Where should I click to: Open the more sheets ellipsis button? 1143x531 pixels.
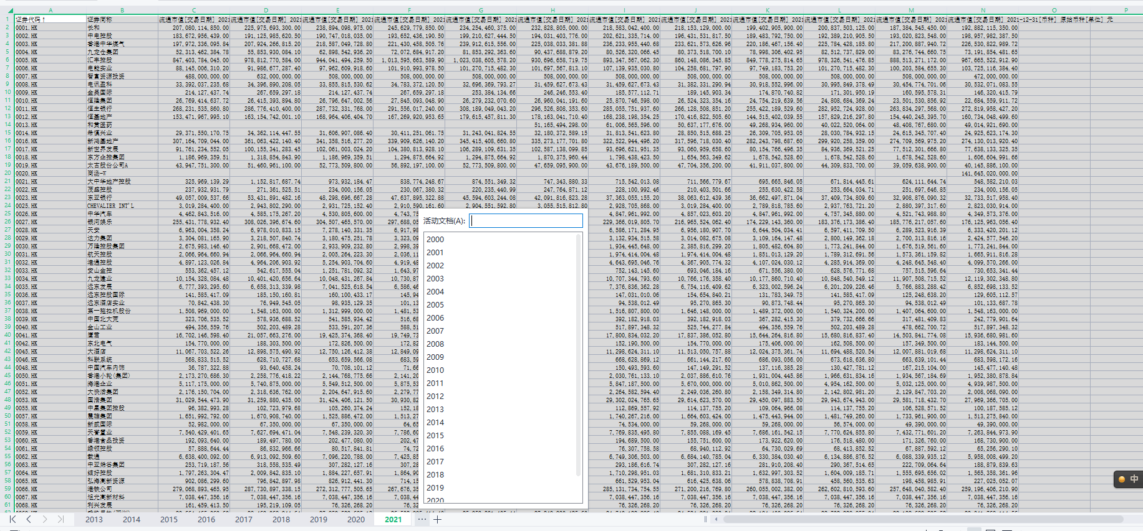click(x=422, y=519)
